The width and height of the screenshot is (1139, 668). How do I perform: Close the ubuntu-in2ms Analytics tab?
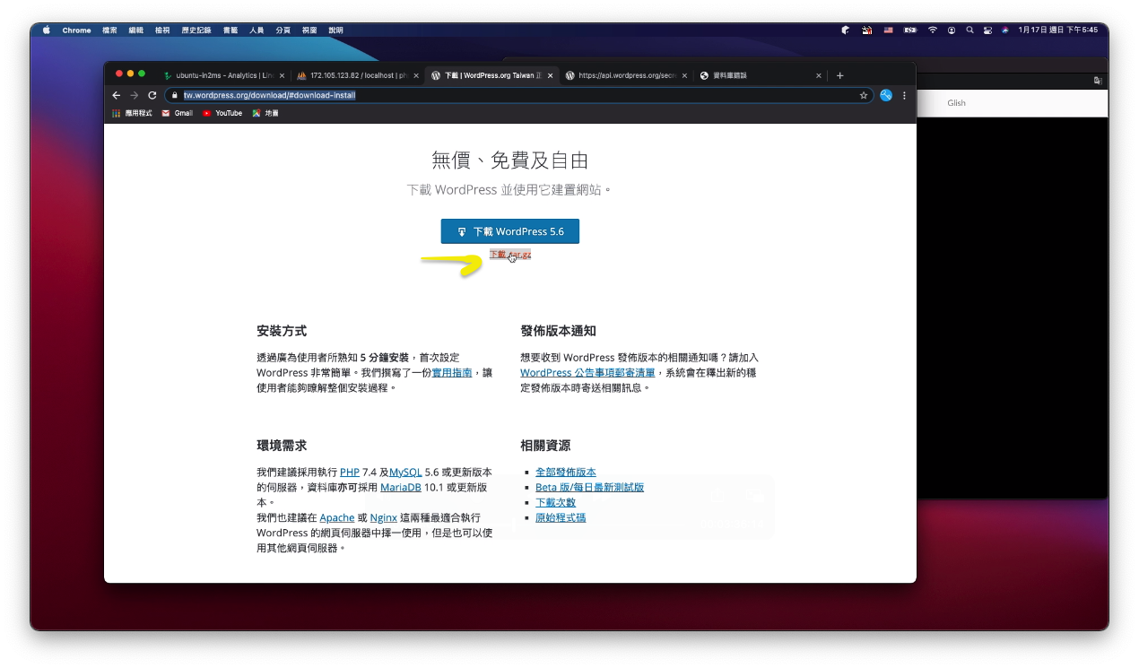pyautogui.click(x=282, y=75)
